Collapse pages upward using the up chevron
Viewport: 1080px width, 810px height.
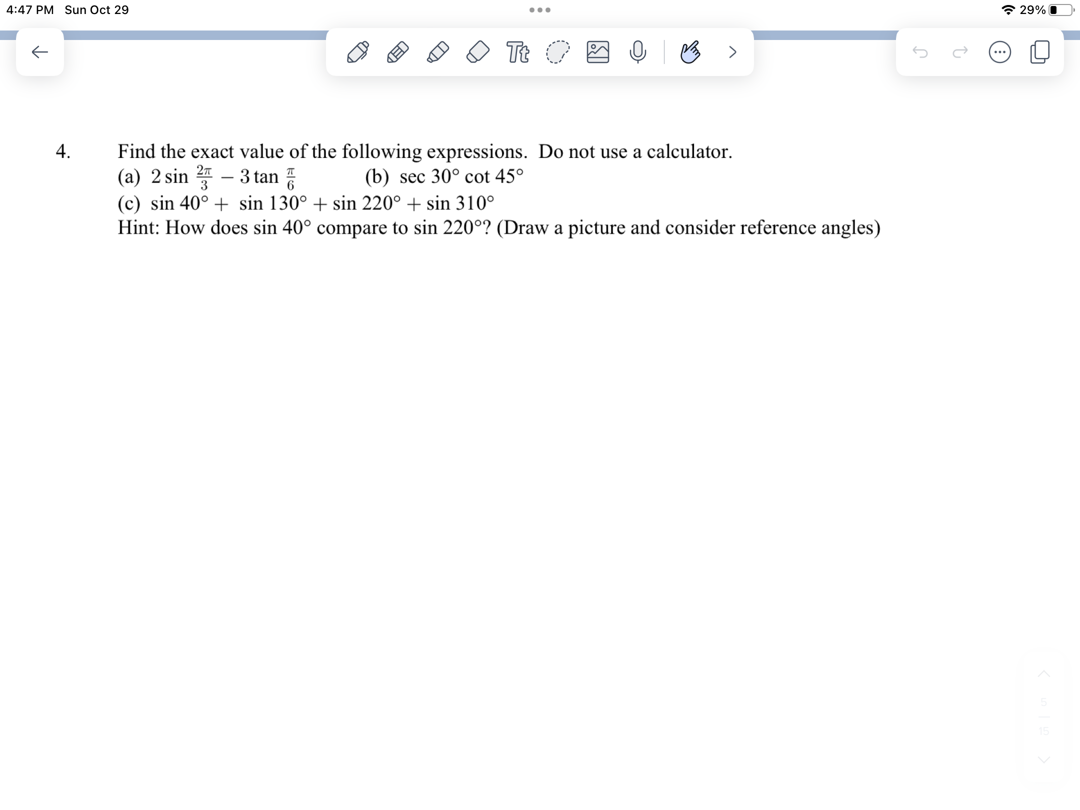[x=1043, y=672]
